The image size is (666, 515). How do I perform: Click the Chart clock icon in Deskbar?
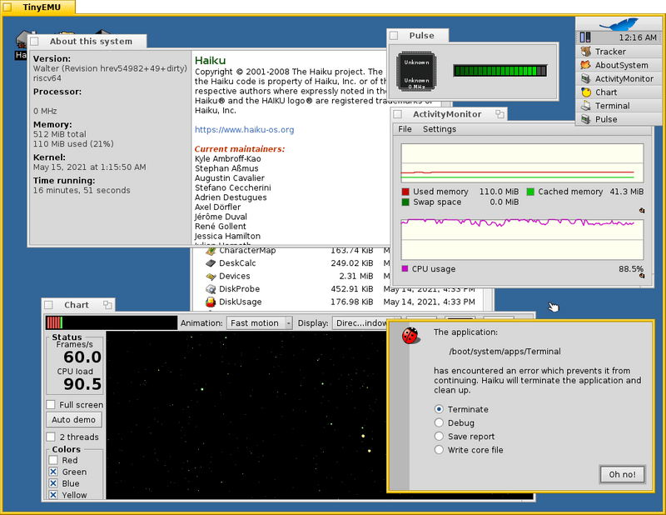[x=586, y=92]
